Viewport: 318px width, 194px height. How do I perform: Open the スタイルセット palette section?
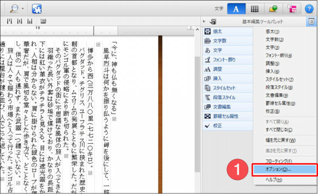(228, 88)
